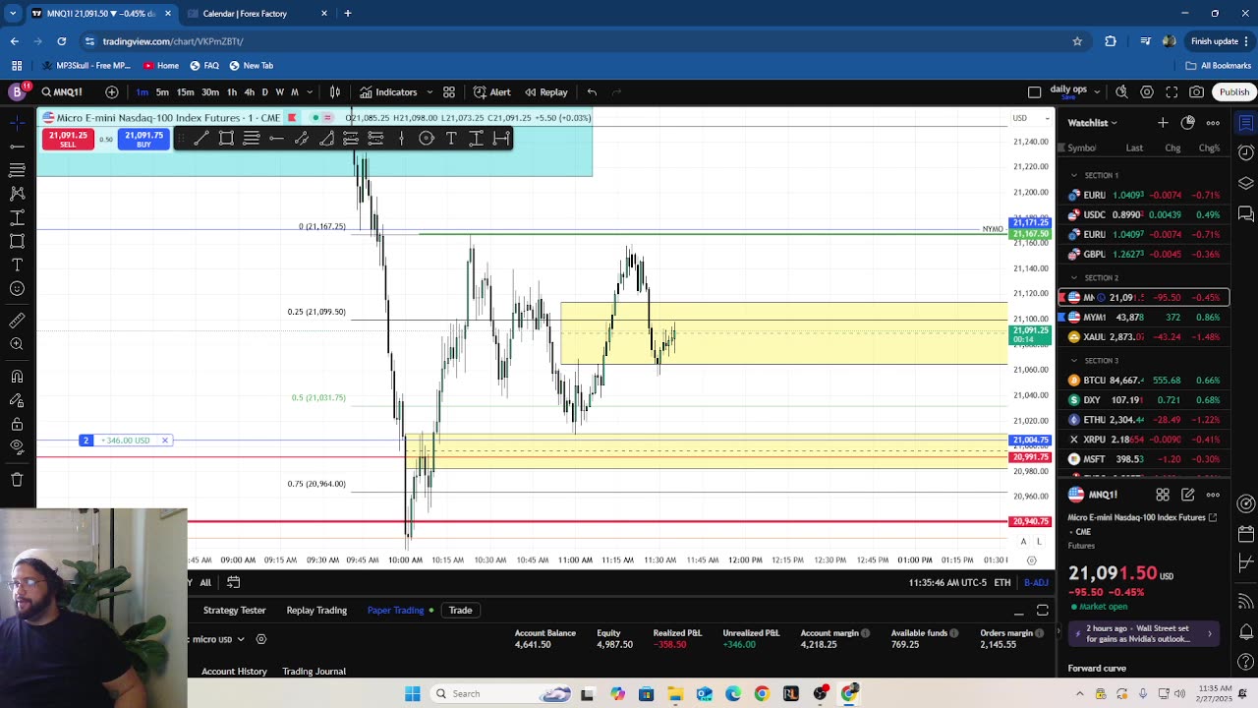1258x708 pixels.
Task: Open the emoji icons tool
Action: click(17, 289)
